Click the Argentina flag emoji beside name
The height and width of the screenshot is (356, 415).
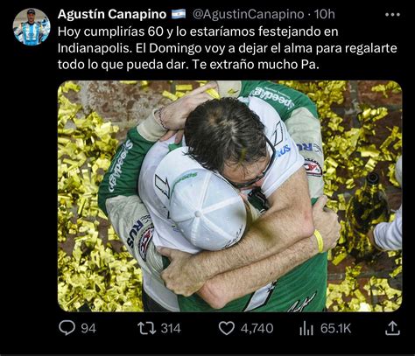[x=179, y=14]
